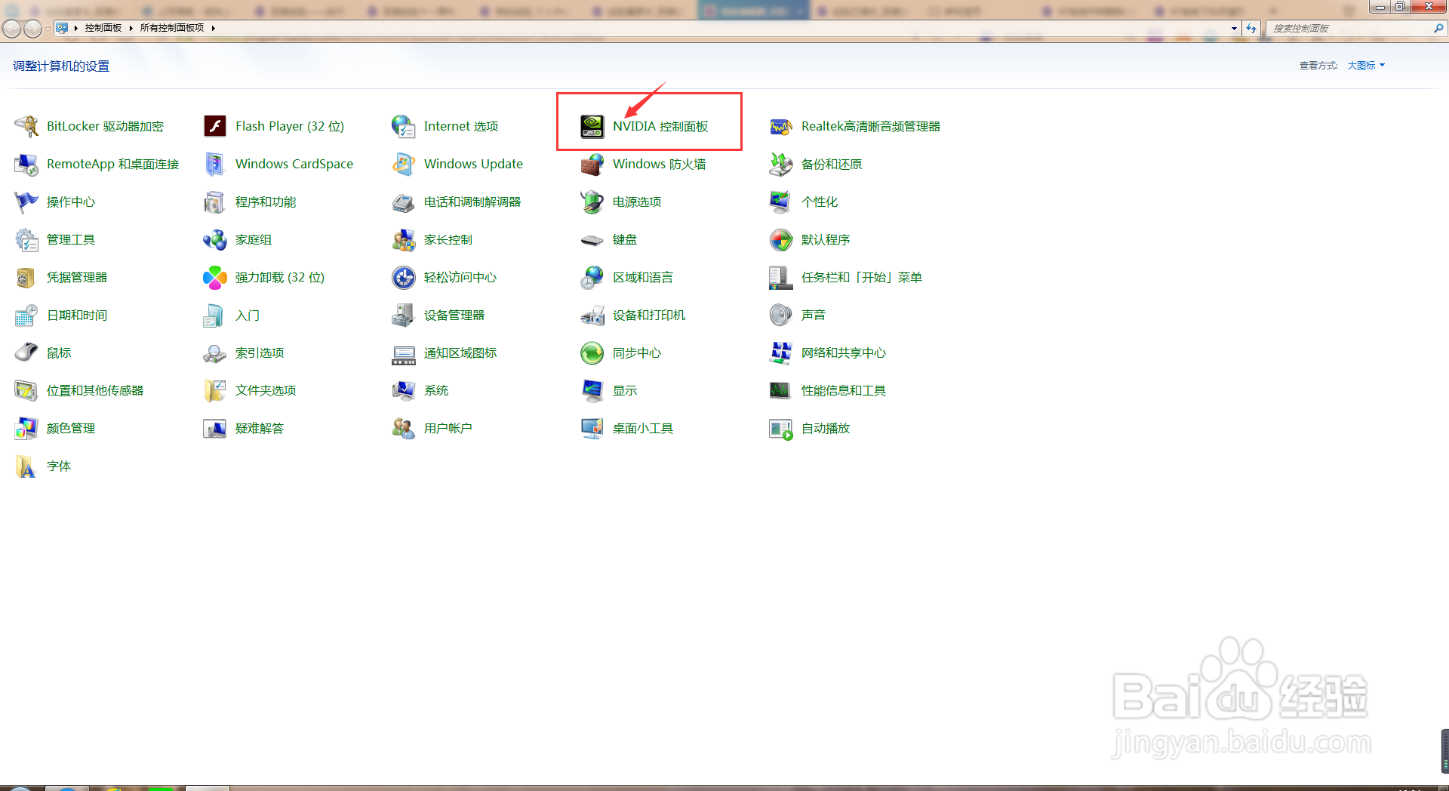Open the 同步中心 link

[x=637, y=352]
